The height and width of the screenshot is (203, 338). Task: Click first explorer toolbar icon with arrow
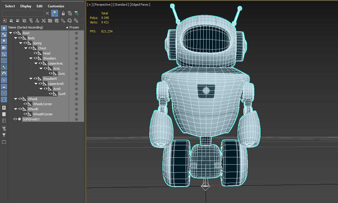point(5,21)
